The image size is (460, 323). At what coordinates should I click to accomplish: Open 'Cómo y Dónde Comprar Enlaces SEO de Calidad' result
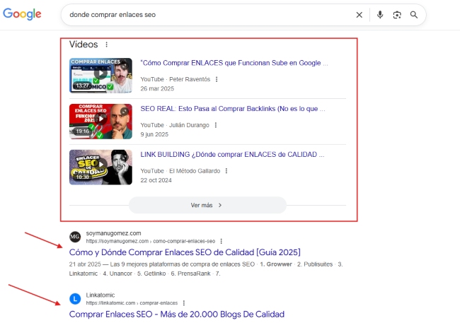(x=185, y=252)
